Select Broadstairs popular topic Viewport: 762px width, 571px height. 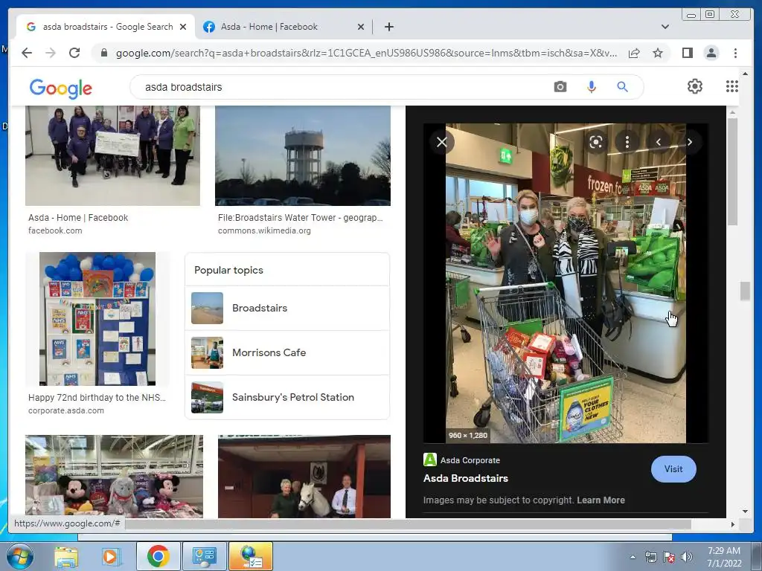pos(287,308)
